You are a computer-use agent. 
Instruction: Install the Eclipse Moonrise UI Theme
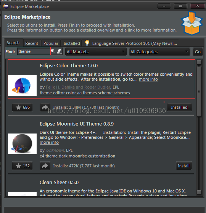click(183, 166)
